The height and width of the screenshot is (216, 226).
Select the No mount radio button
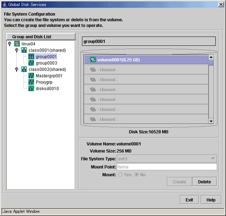(137, 174)
